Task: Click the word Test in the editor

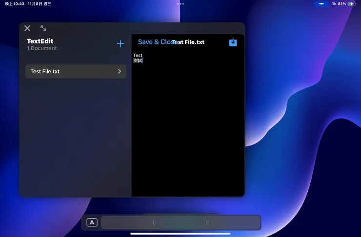Action: [x=138, y=55]
